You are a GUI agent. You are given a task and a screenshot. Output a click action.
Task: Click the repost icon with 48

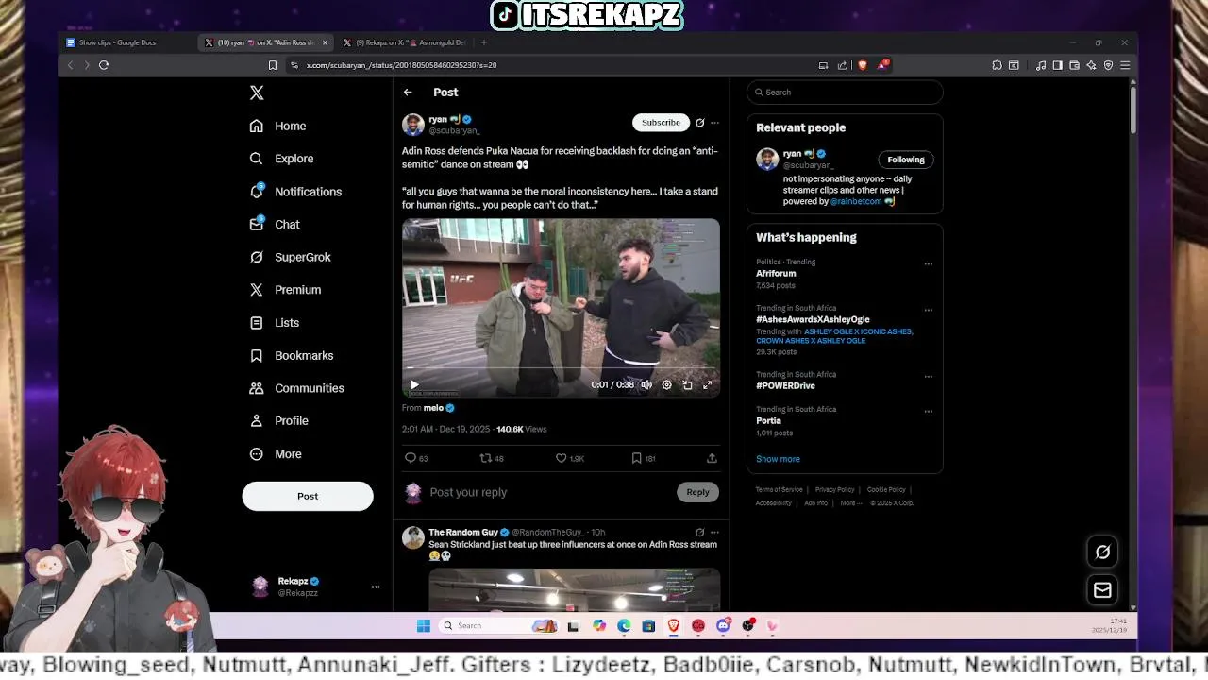click(x=492, y=458)
